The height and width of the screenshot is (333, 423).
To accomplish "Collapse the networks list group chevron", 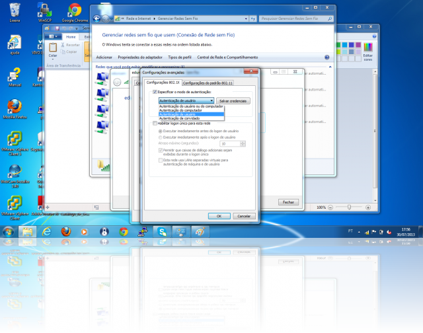I will [x=330, y=67].
